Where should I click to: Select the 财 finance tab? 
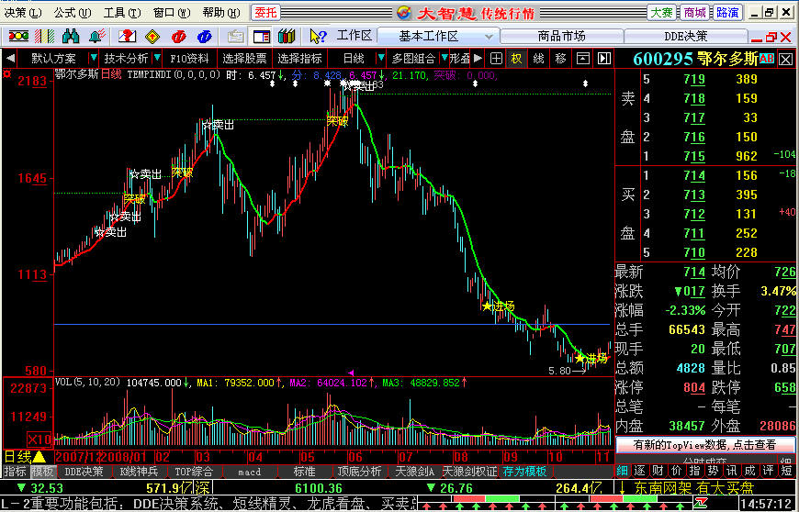coord(658,471)
